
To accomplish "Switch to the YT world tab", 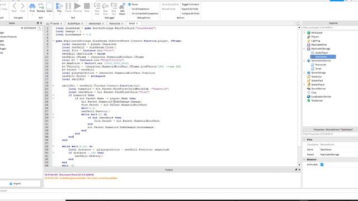I will 54,23.
